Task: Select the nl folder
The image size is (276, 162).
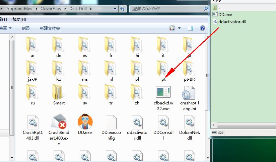Action: click(x=111, y=71)
